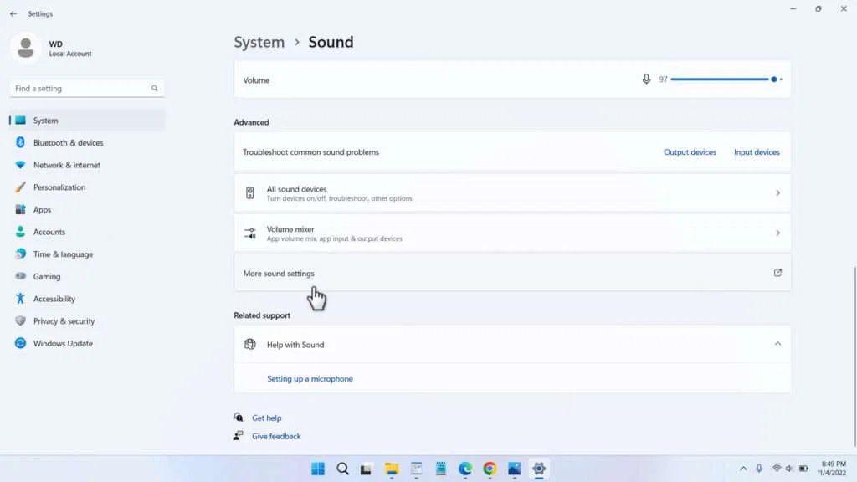The width and height of the screenshot is (857, 482).
Task: Select Personalization in the sidebar
Action: tap(60, 187)
